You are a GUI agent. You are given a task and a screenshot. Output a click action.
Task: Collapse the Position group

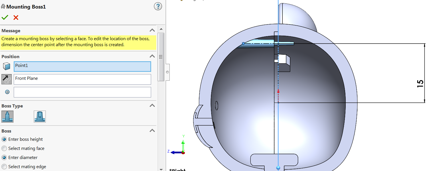click(152, 56)
